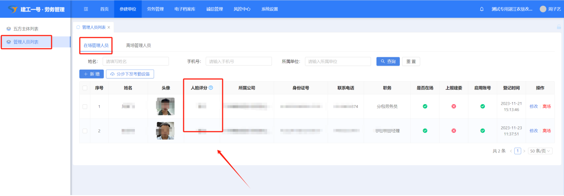Switch to the 离场管理人员 tab
564x196 pixels.
point(138,45)
